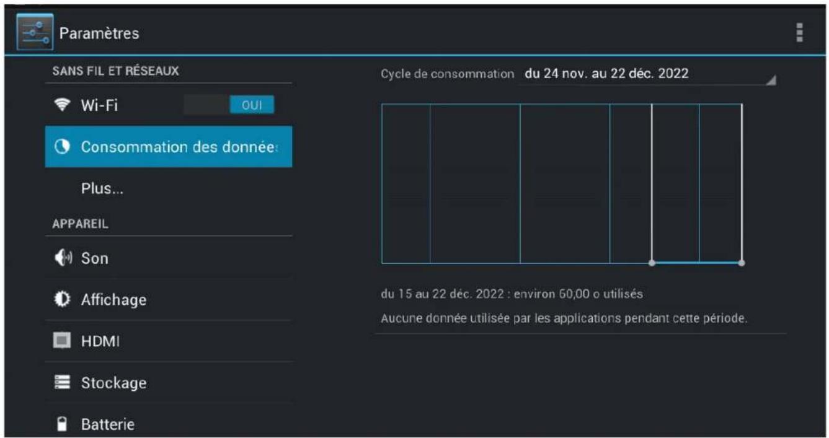Open the Affichage display settings
The image size is (829, 438).
click(169, 299)
